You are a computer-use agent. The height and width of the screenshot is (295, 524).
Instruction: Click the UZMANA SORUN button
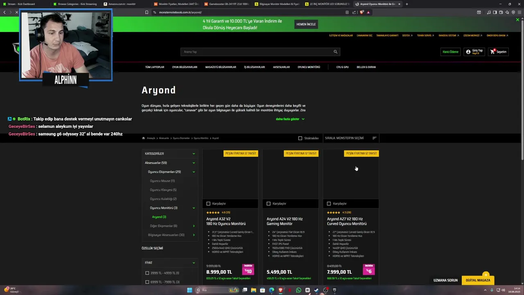(445, 280)
